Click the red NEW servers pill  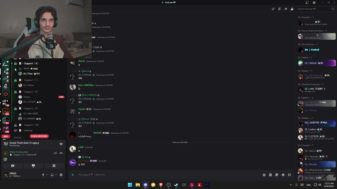(x=6, y=136)
